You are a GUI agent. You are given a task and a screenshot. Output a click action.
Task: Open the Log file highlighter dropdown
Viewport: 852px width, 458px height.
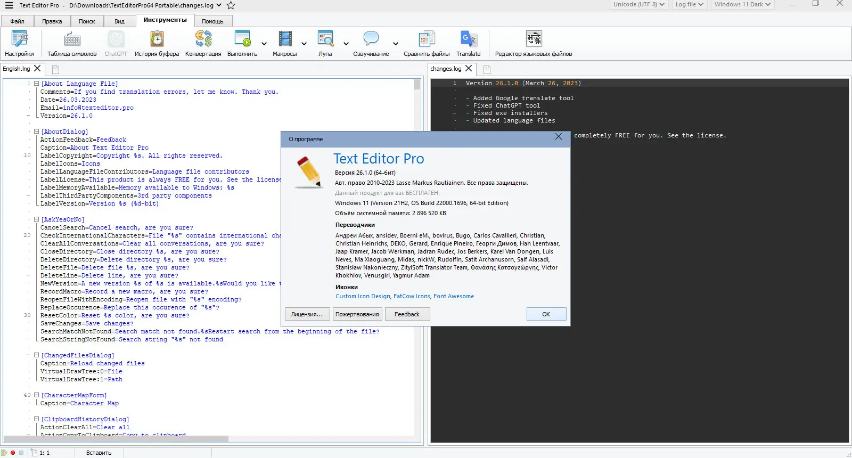click(x=689, y=4)
